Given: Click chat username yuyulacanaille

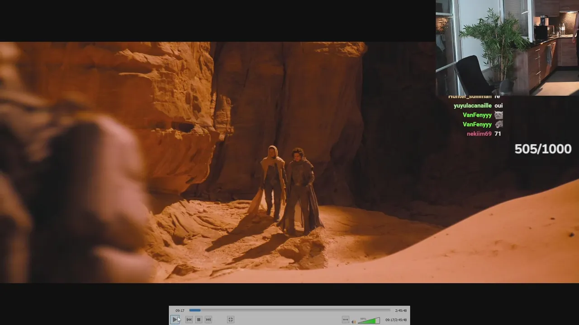Looking at the screenshot, I should pos(472,106).
